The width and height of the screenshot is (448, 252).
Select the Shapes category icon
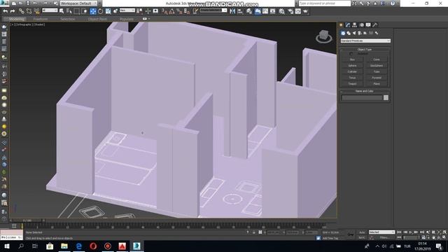[349, 33]
